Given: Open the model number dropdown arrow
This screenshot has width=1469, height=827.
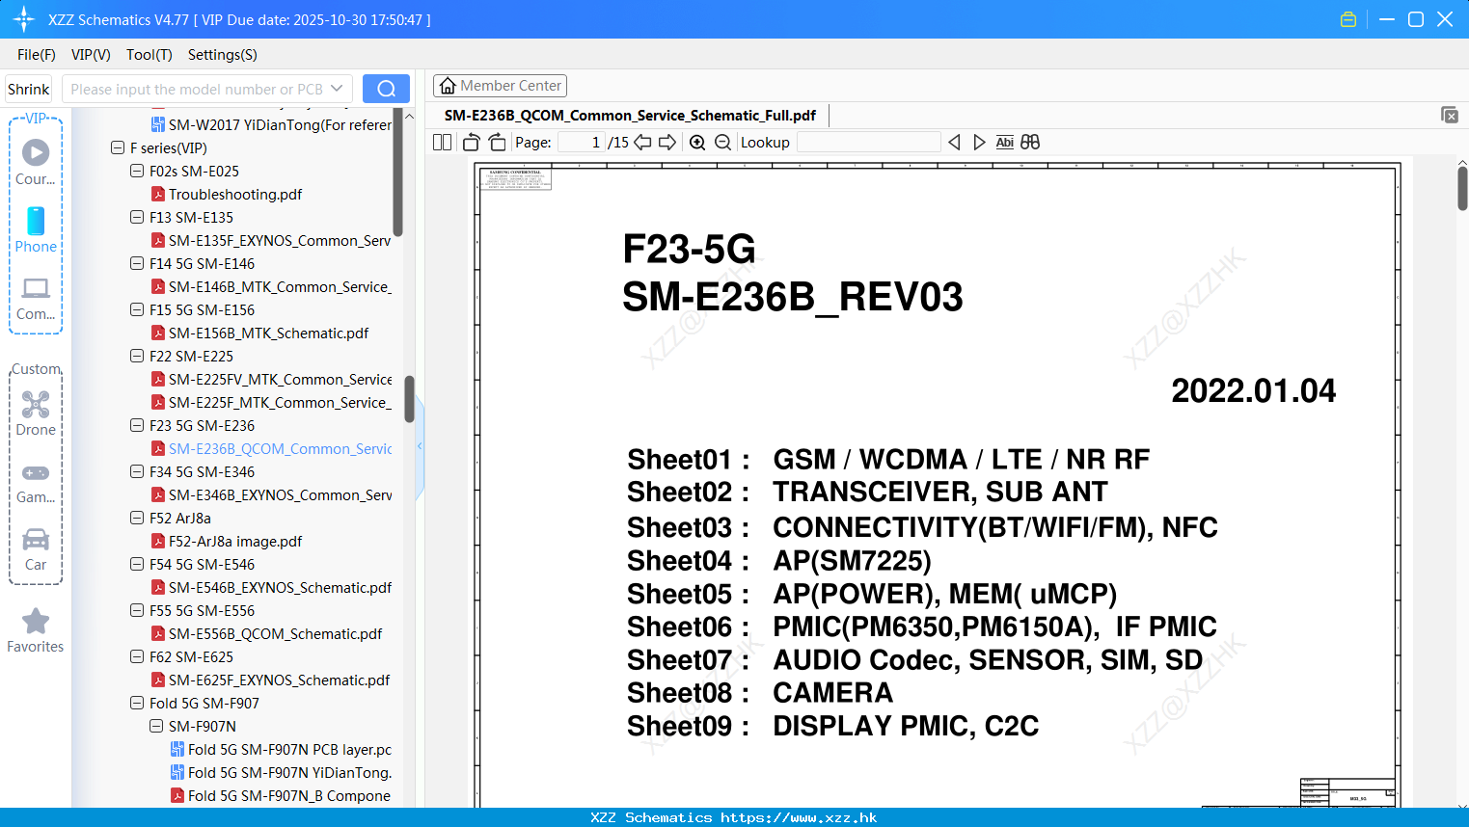Looking at the screenshot, I should [337, 89].
